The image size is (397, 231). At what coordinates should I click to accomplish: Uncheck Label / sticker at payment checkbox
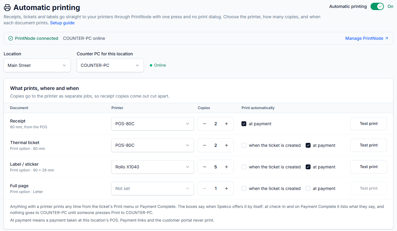click(308, 167)
